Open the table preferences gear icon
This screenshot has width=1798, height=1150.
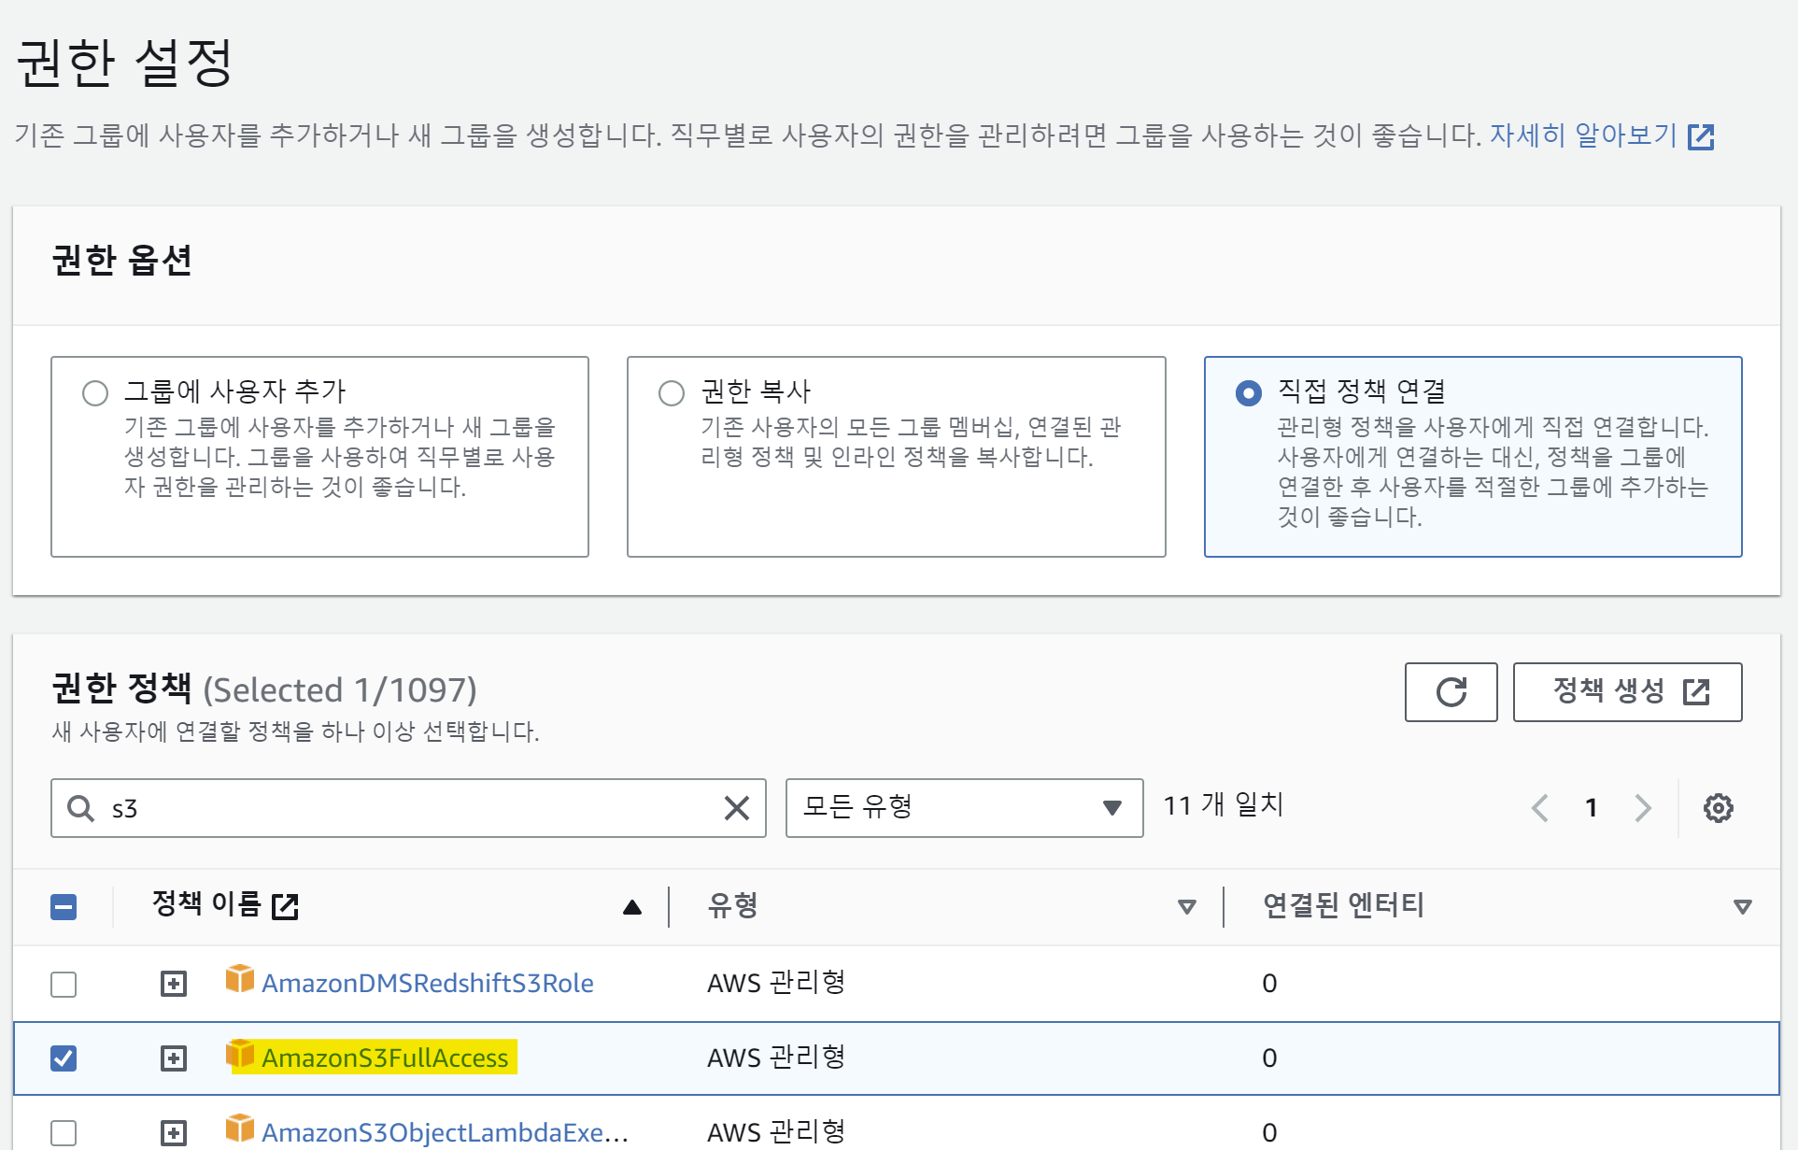pyautogui.click(x=1718, y=808)
